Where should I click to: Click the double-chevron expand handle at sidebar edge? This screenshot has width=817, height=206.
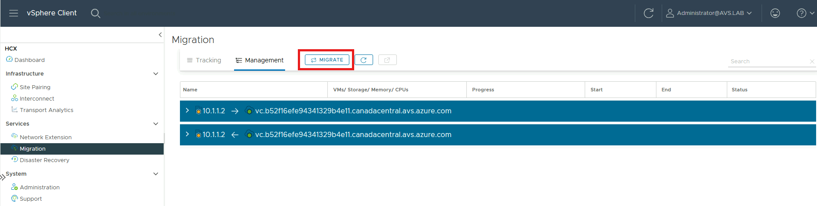pyautogui.click(x=3, y=177)
